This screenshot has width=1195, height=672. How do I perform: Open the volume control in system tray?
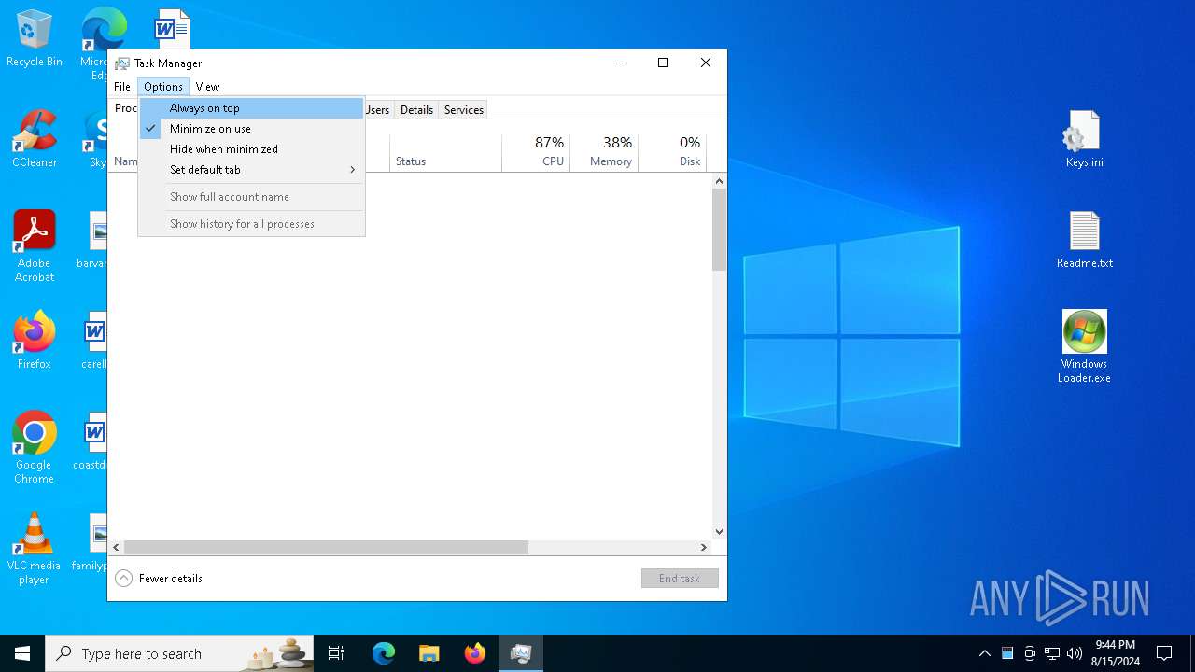[1075, 653]
